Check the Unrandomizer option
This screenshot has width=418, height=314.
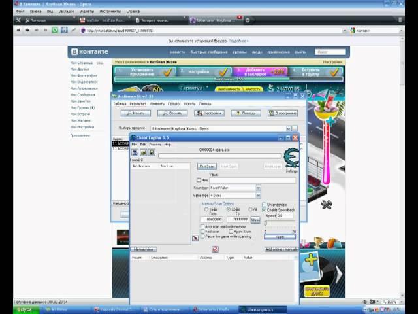(265, 204)
